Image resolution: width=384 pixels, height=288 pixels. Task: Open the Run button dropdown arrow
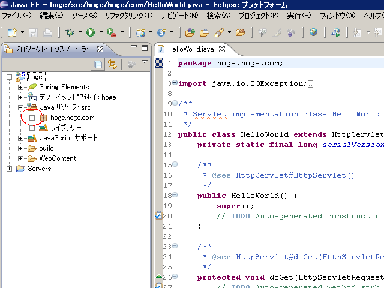coord(100,32)
